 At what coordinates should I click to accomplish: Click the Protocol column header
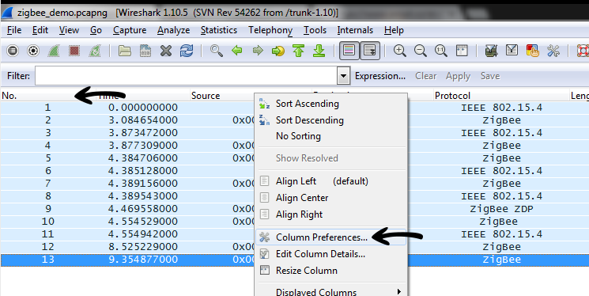pos(501,96)
